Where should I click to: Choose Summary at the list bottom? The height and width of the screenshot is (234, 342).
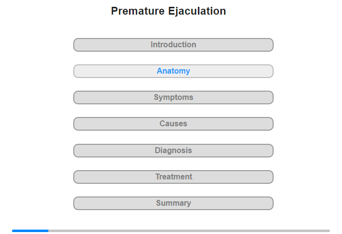[173, 203]
